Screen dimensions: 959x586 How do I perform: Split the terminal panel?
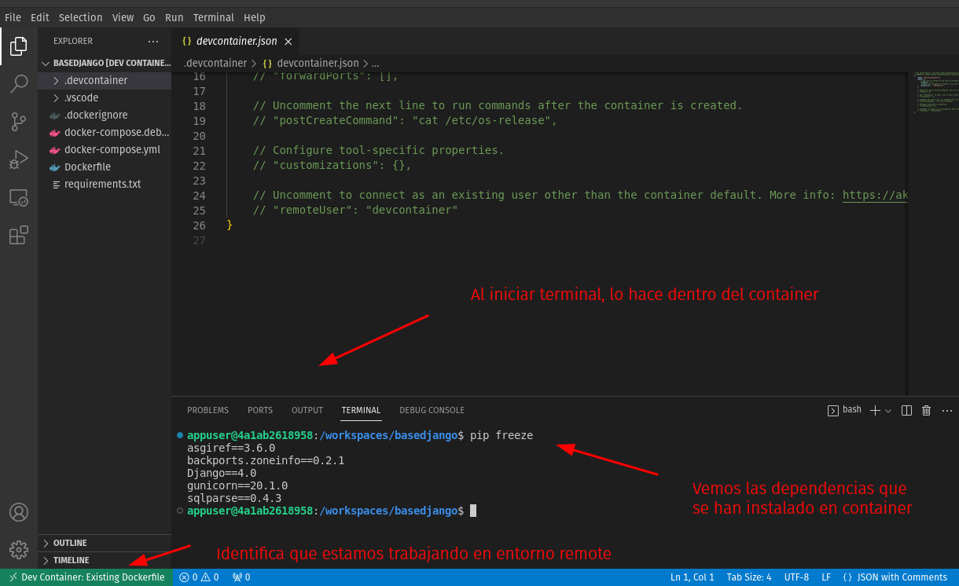click(906, 410)
